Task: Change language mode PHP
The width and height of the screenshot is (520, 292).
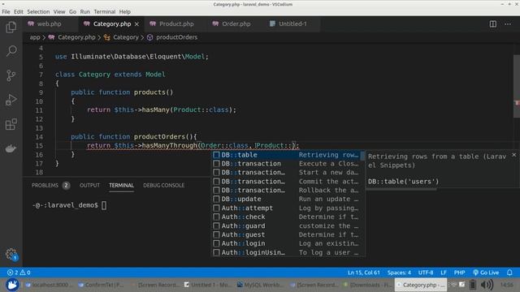Action: pyautogui.click(x=459, y=273)
